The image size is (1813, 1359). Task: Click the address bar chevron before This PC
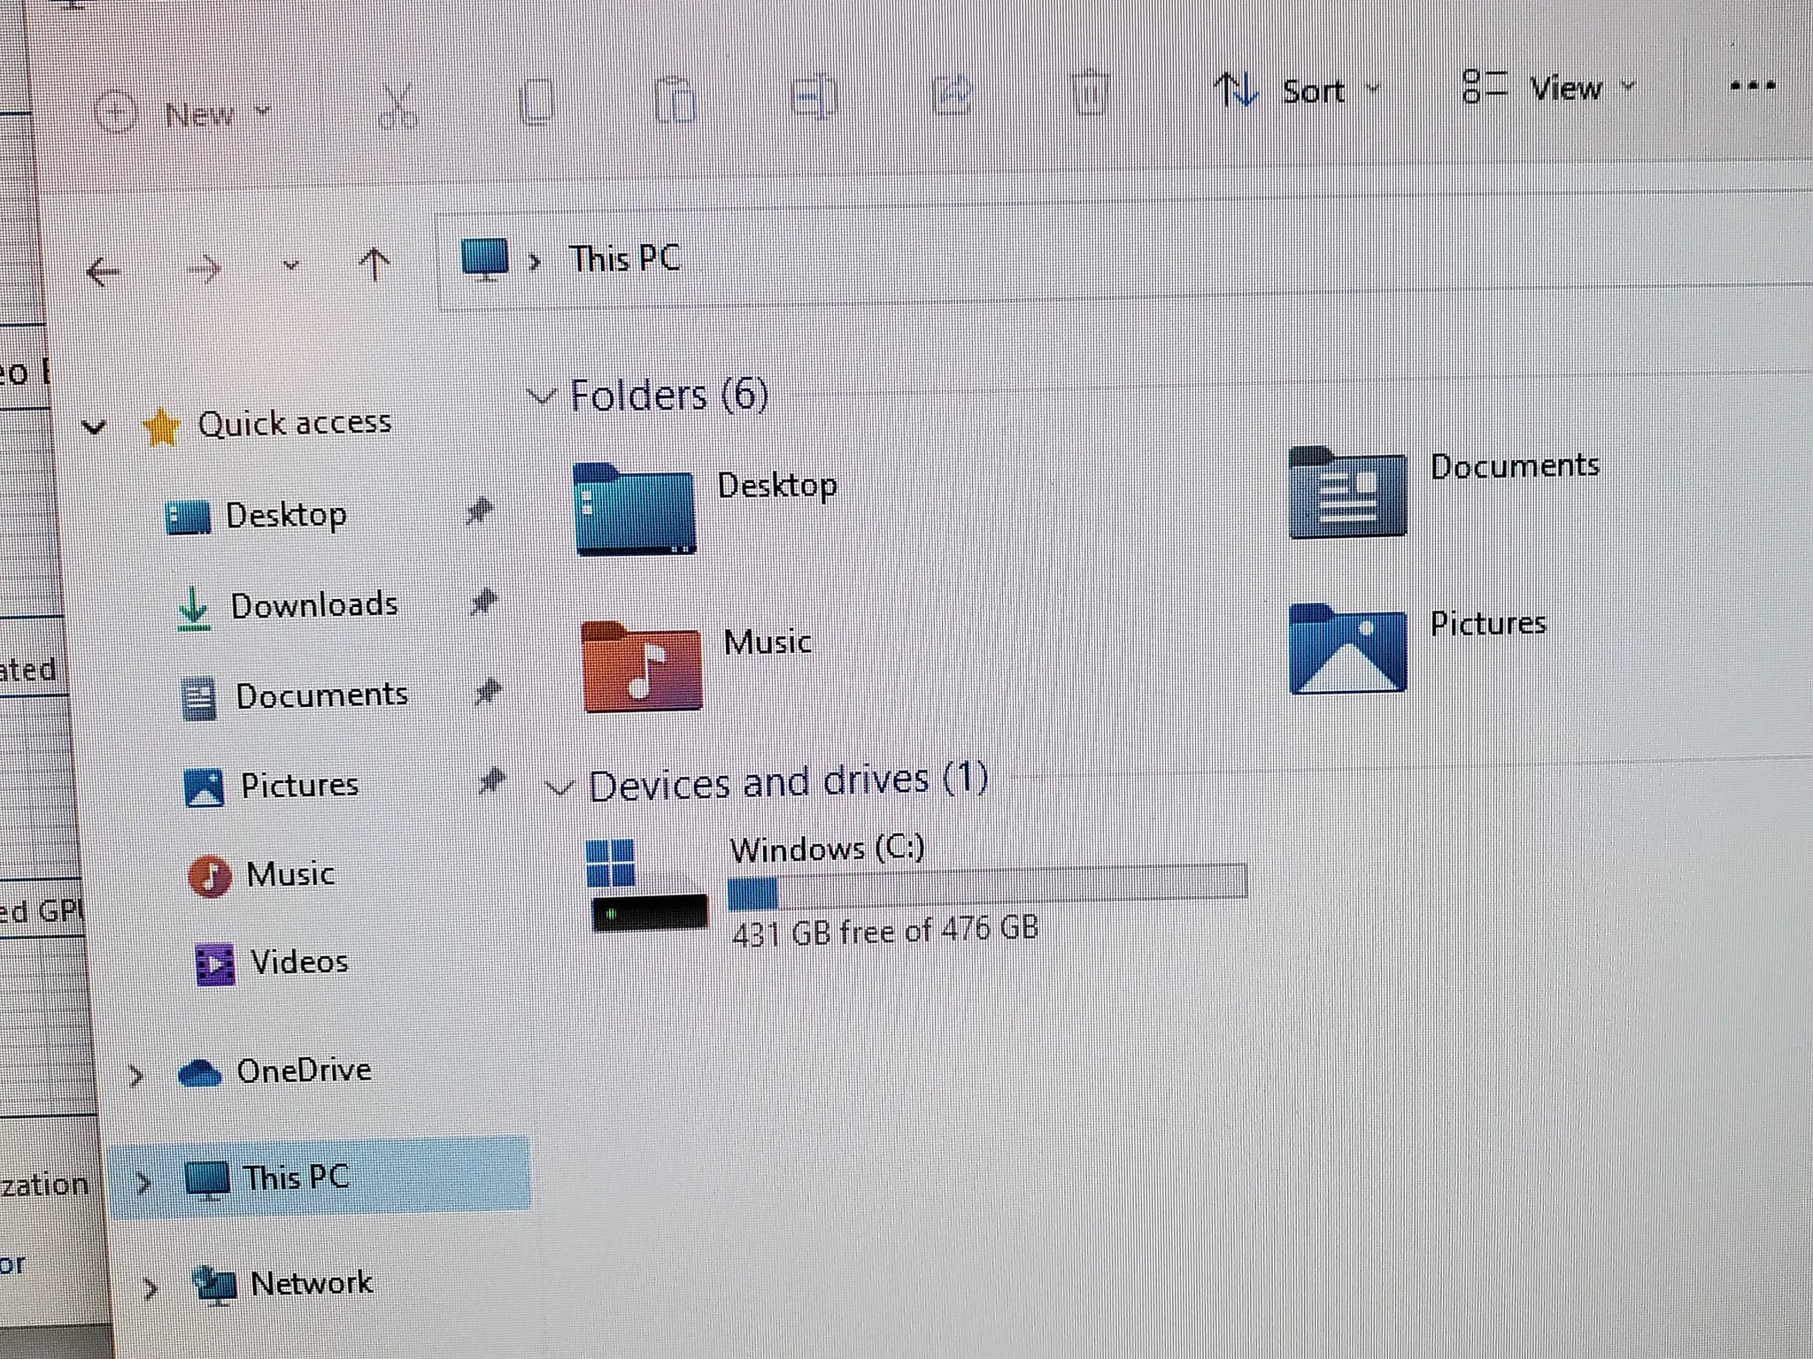pos(535,261)
